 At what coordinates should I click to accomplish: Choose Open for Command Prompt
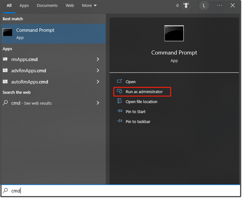point(131,82)
